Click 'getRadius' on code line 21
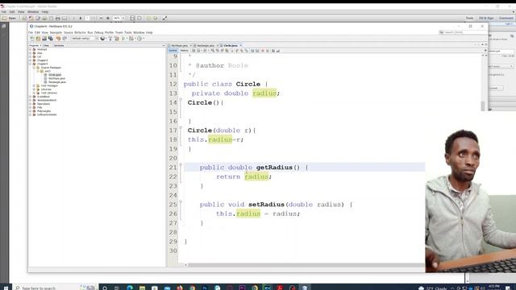The image size is (516, 290). pyautogui.click(x=274, y=168)
